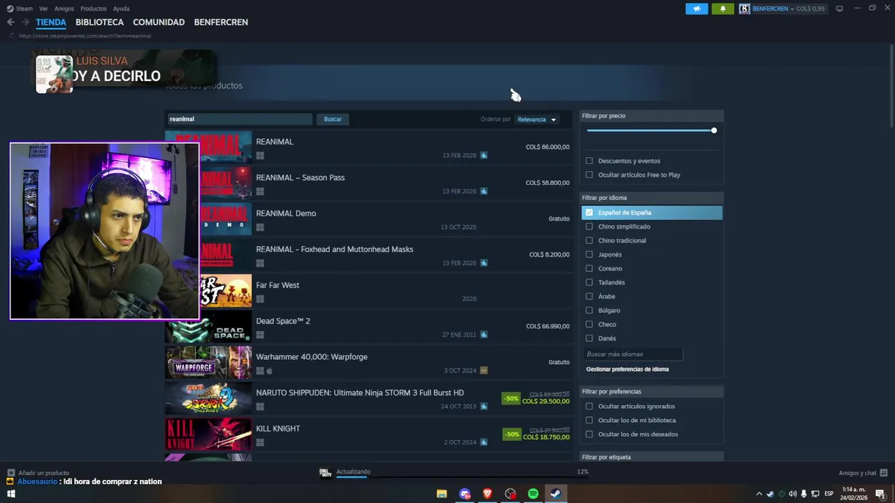Enable Ocultar los de mi biblioteca
The image size is (895, 503).
(589, 420)
